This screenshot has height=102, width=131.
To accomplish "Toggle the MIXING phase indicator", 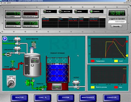I will tap(81, 11).
